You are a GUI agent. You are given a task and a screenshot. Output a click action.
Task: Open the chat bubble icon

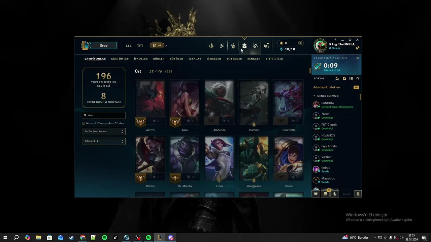(x=316, y=194)
